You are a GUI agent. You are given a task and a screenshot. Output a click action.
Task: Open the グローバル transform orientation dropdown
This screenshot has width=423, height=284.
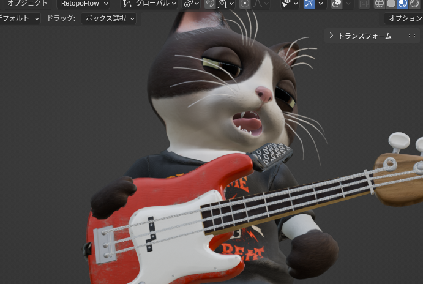149,4
